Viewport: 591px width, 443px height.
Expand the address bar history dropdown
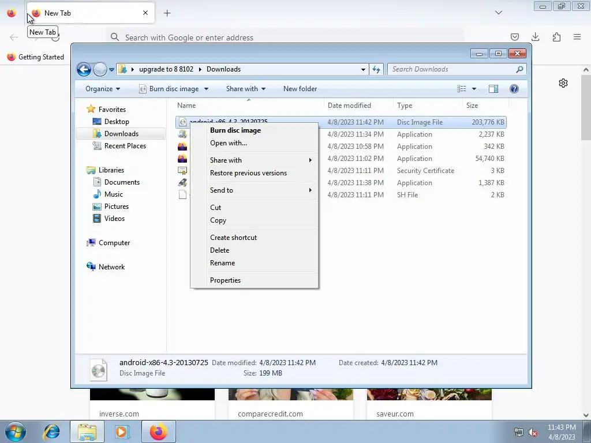click(x=363, y=69)
